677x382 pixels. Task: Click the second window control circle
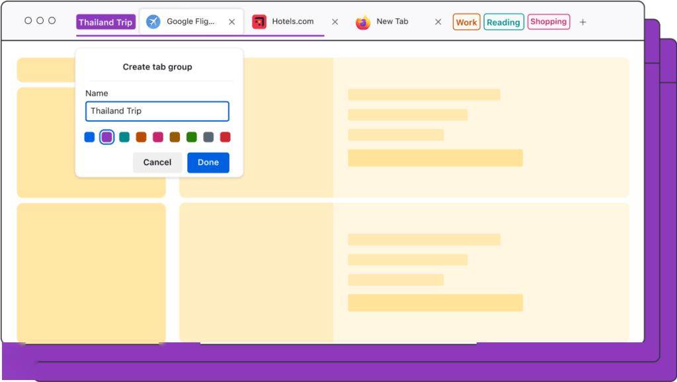[x=40, y=20]
